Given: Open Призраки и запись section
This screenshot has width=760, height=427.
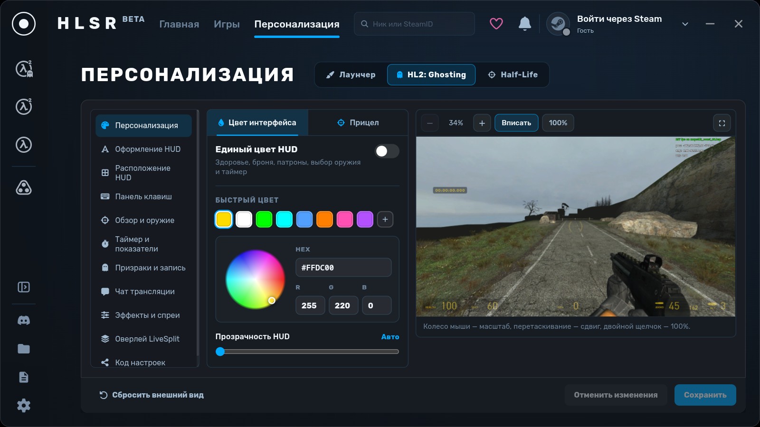Looking at the screenshot, I should 143,268.
